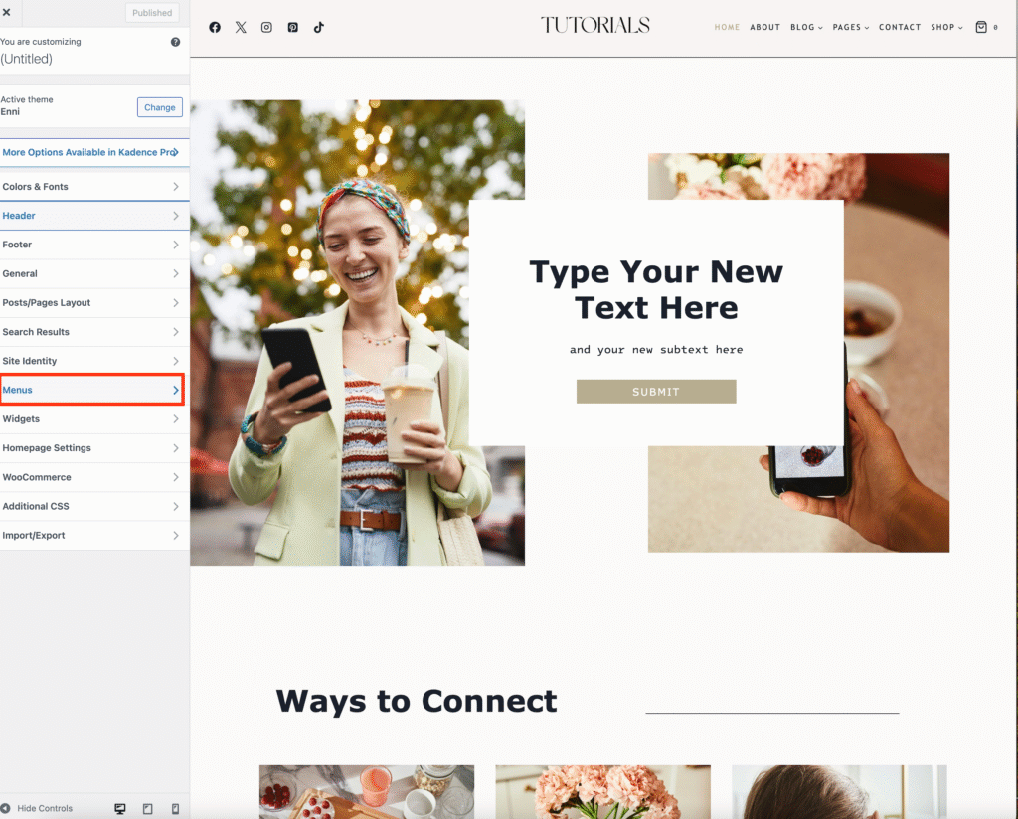Click the Instagram icon in header
Image resolution: width=1018 pixels, height=819 pixels.
(266, 28)
